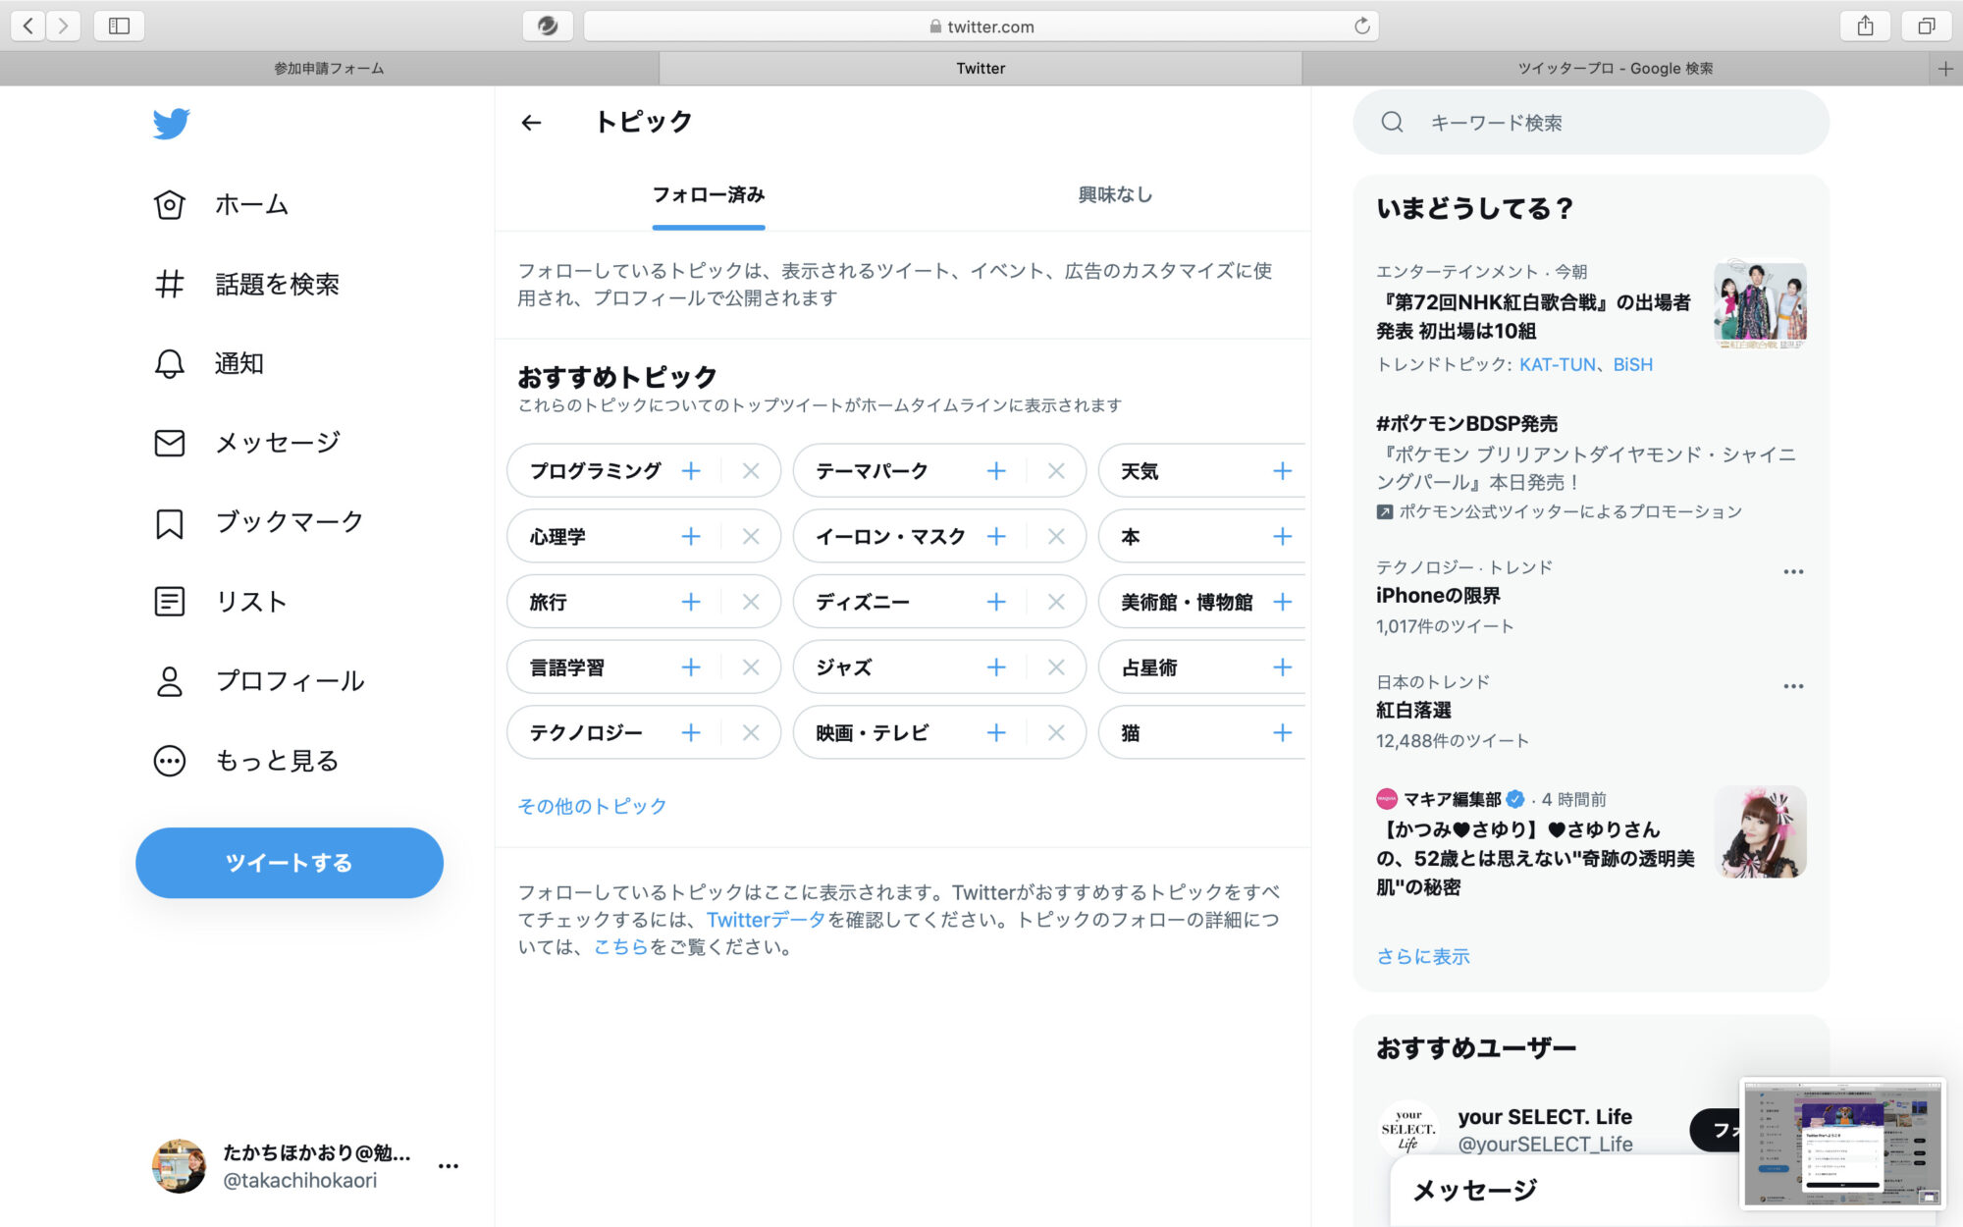
Task: Follow the 本 topic with plus
Action: (1282, 536)
